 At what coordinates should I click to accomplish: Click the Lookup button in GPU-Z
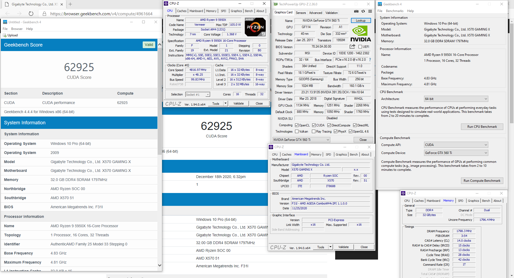click(x=361, y=21)
